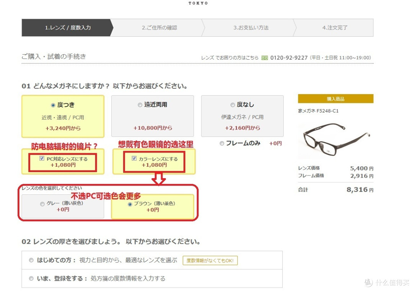Select the 度なし radio button
This screenshot has width=413, height=291.
point(233,105)
